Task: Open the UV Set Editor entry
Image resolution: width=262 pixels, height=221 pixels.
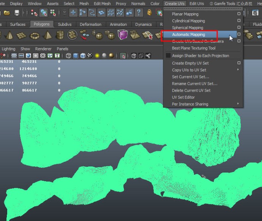Action: [183, 97]
